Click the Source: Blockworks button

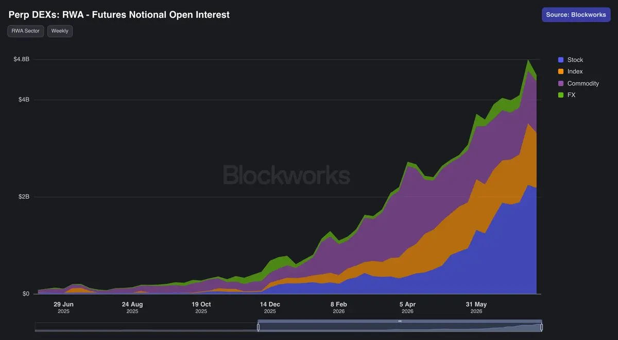pyautogui.click(x=576, y=14)
